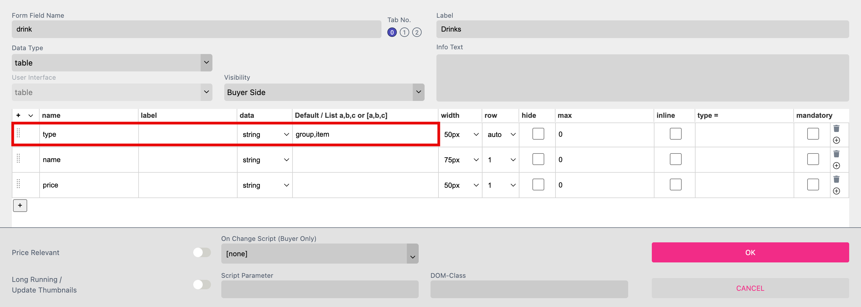The image size is (861, 307).
Task: Click the add row '+' button below the table
Action: (x=20, y=205)
